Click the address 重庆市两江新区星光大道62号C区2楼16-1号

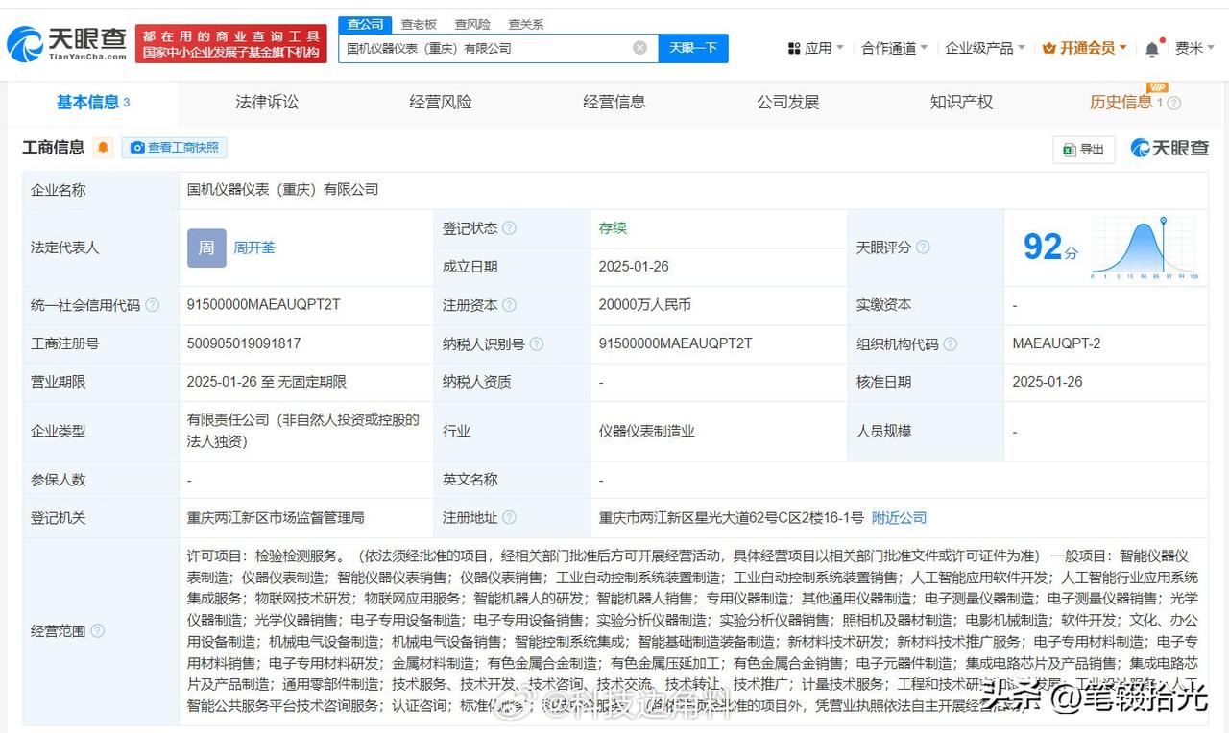(731, 518)
